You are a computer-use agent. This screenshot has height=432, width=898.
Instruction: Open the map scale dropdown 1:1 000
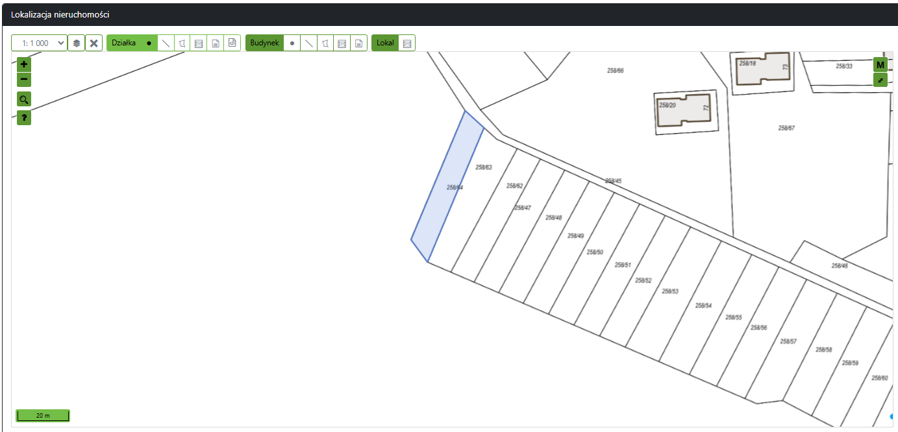[39, 43]
